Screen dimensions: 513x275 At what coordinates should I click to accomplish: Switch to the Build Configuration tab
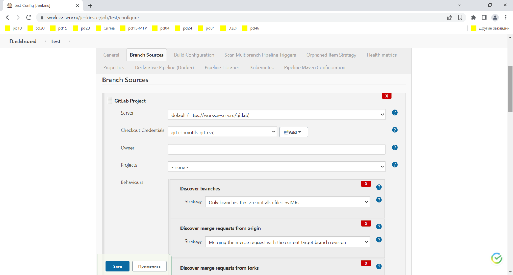(x=194, y=55)
